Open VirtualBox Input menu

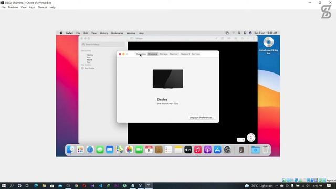point(32,7)
